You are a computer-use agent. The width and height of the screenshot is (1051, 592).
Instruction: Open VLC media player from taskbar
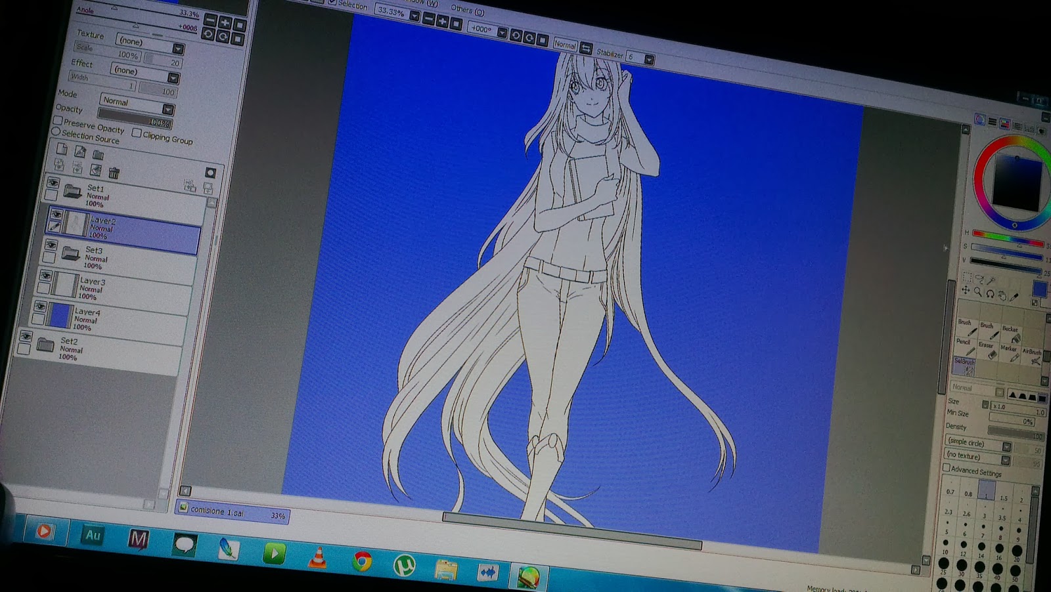tap(318, 557)
